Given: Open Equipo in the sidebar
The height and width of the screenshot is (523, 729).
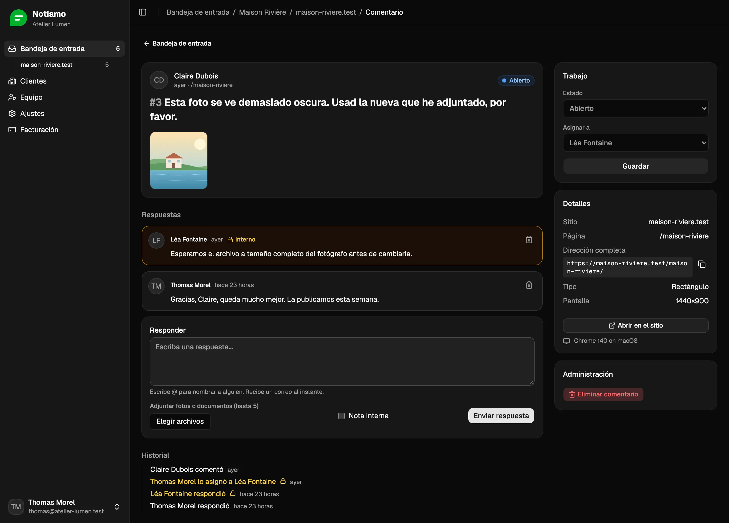Looking at the screenshot, I should [64, 97].
